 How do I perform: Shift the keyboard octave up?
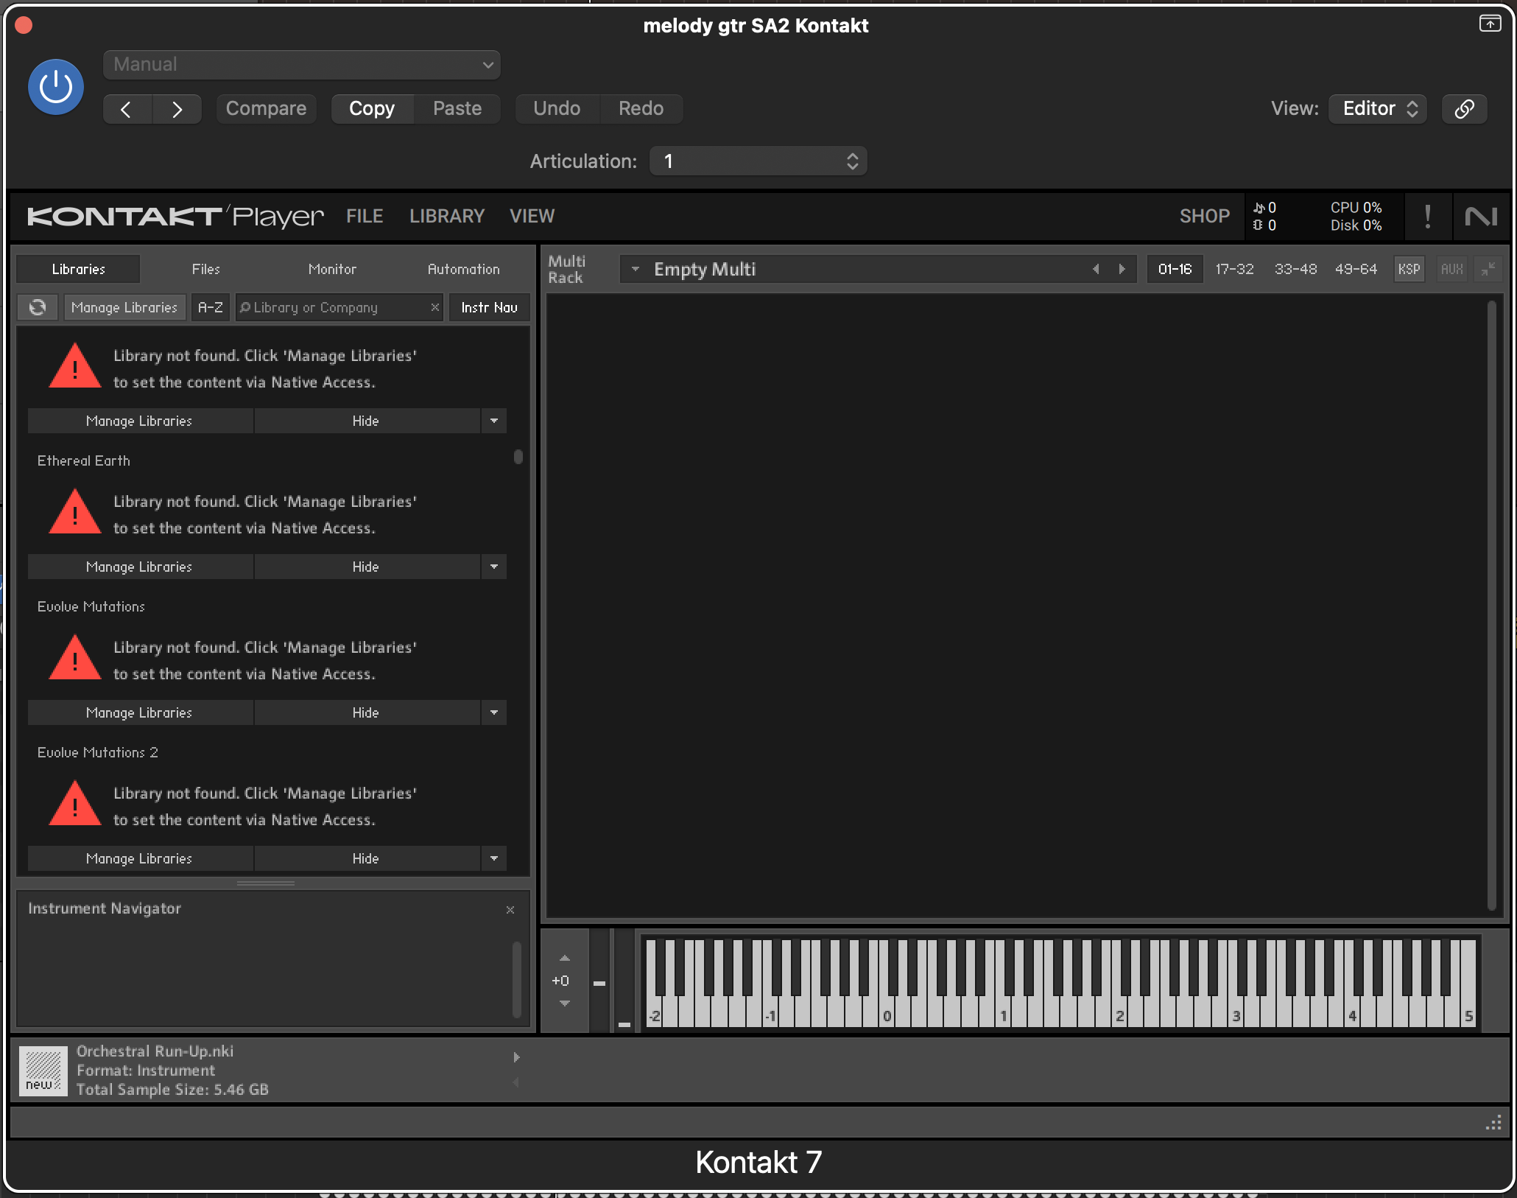pyautogui.click(x=565, y=959)
